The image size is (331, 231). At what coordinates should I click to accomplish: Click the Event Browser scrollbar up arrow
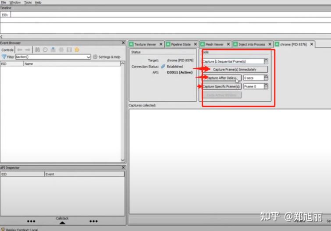pos(123,64)
